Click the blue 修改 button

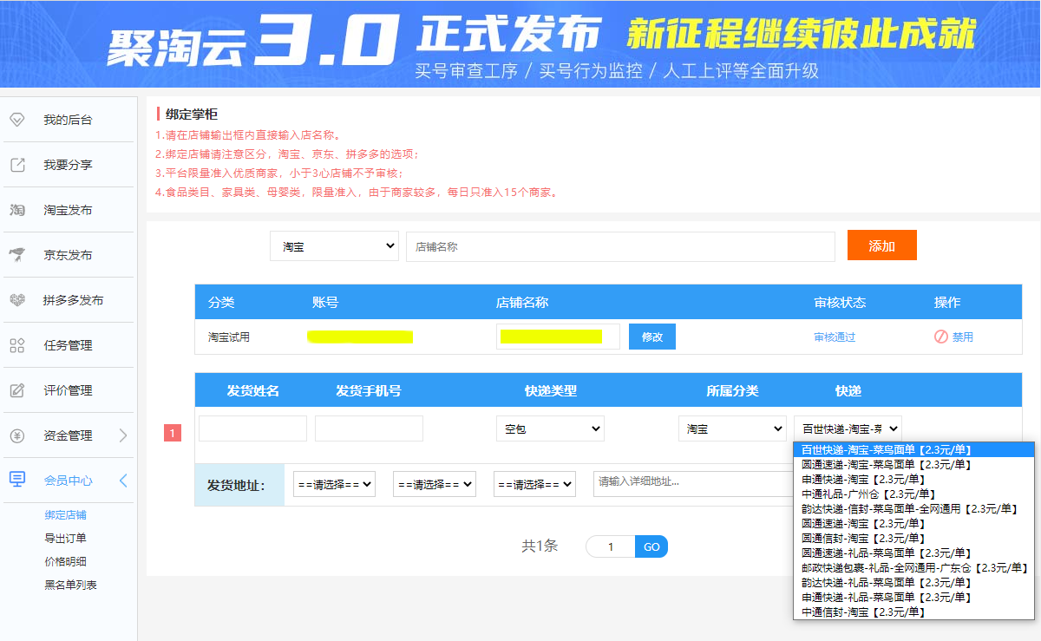(652, 337)
